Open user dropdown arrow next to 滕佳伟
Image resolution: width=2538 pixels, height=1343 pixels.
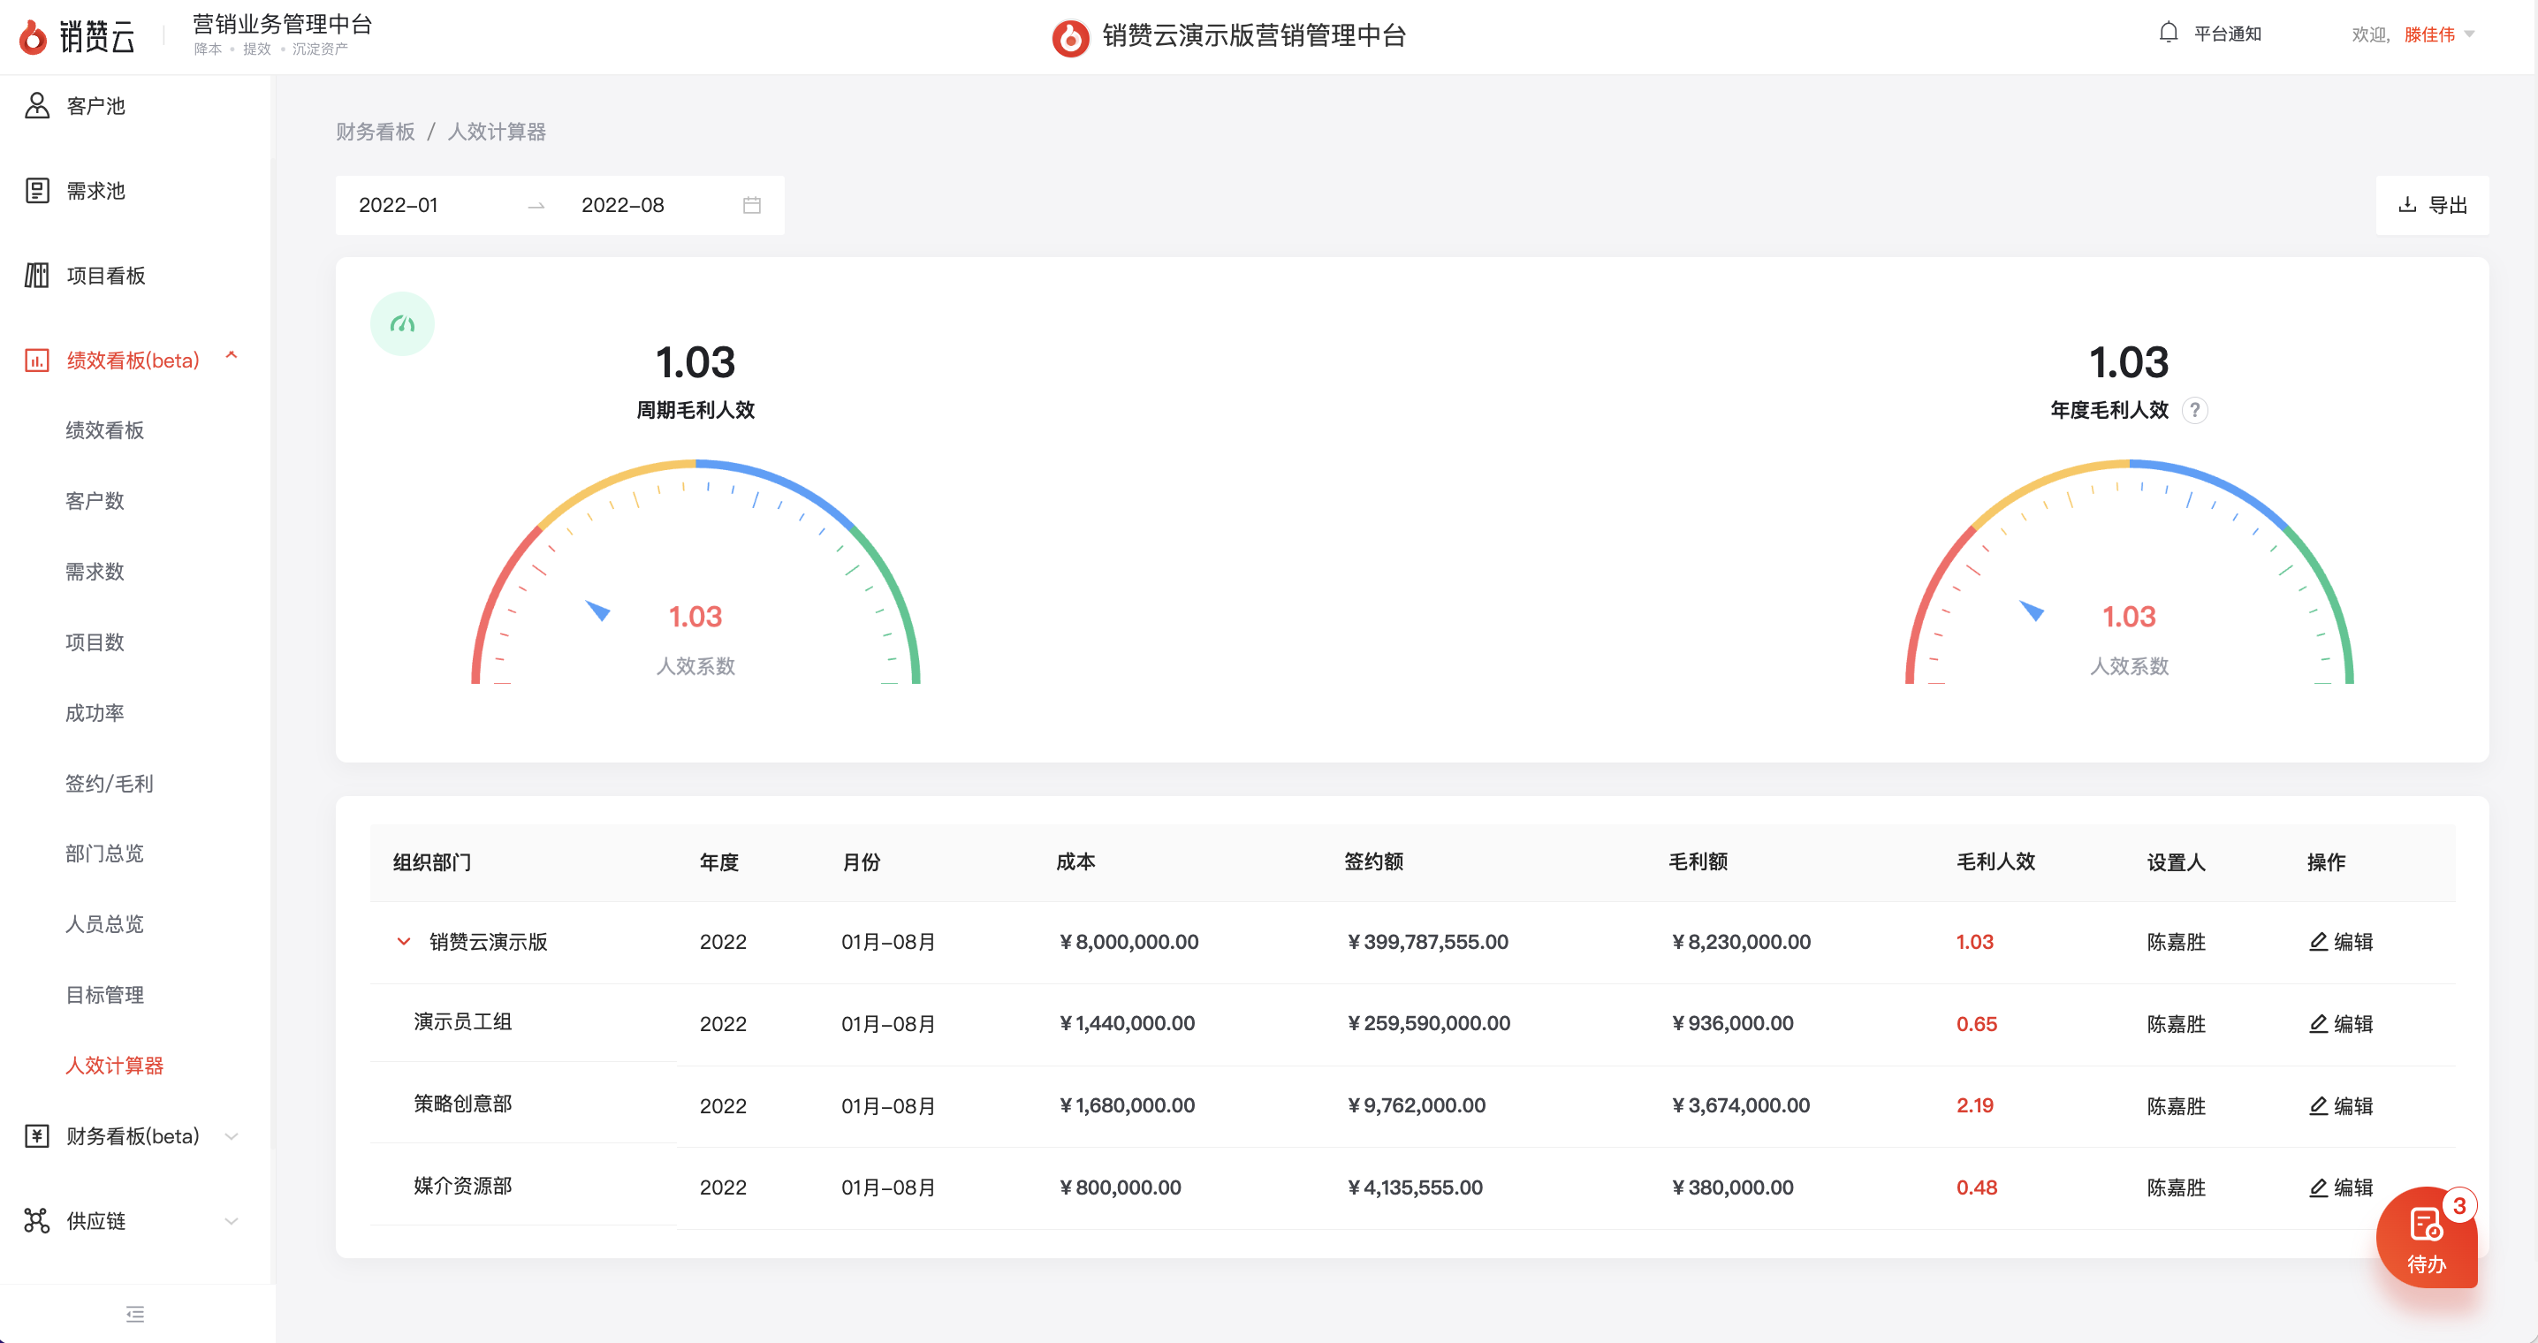click(2469, 34)
